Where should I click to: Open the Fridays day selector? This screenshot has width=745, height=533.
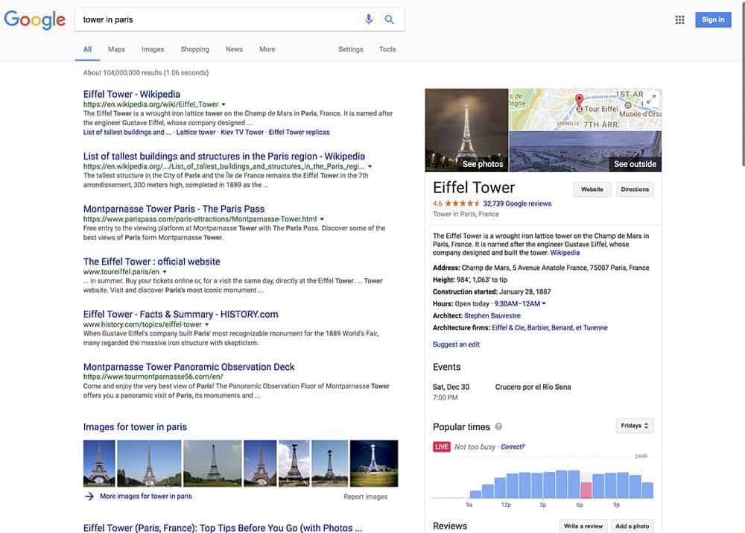(635, 426)
